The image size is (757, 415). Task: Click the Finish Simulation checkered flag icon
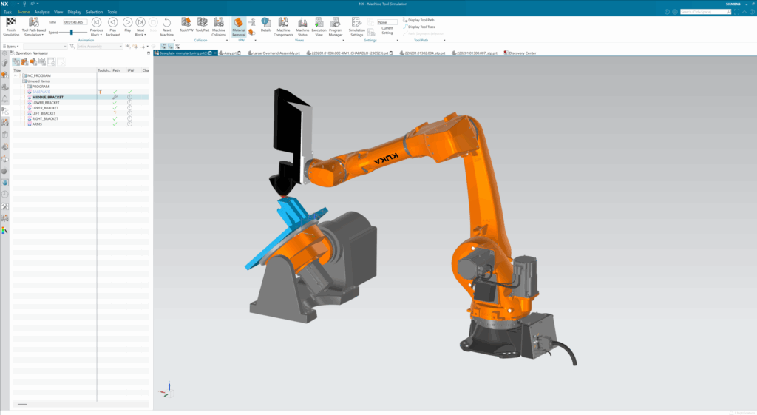coord(11,23)
